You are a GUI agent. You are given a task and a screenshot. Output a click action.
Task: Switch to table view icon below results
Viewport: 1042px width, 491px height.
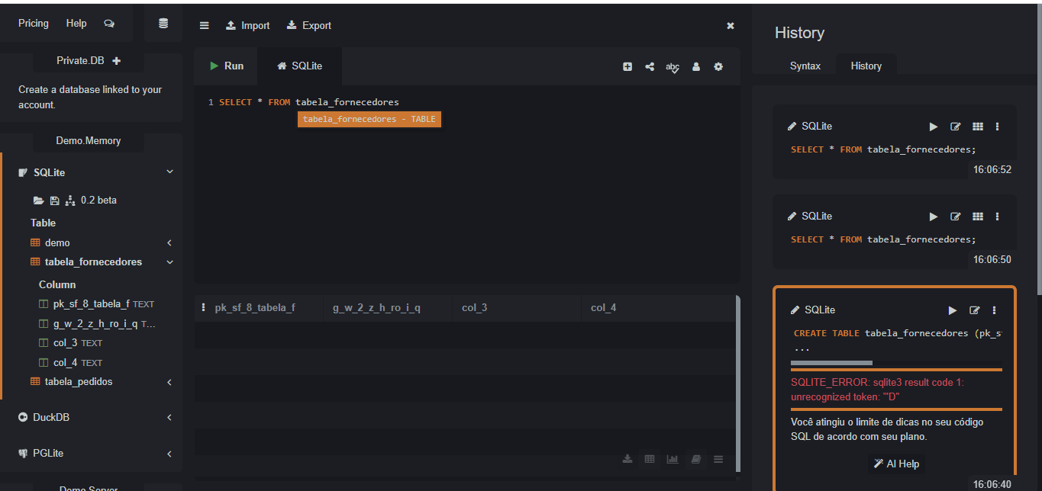coord(650,459)
